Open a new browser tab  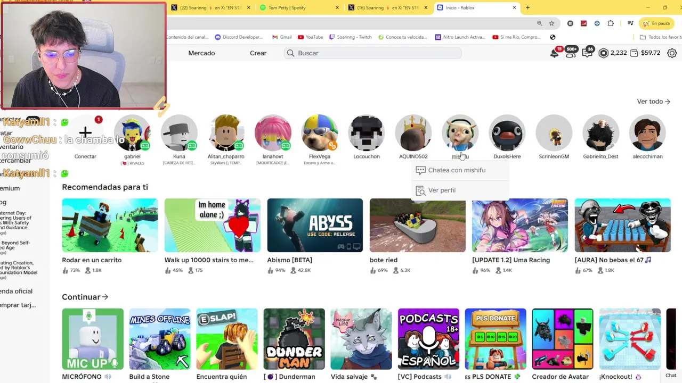(x=527, y=7)
